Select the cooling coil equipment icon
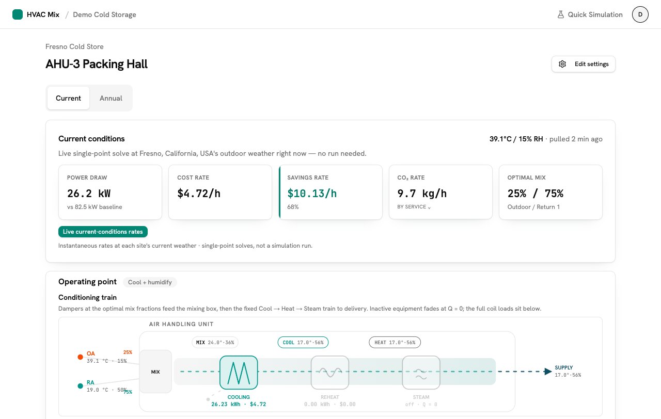This screenshot has width=661, height=419. [239, 372]
